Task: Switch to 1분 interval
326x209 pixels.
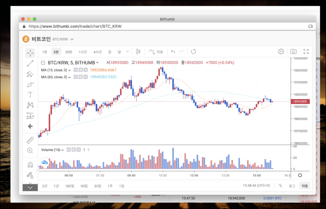Action: [44, 52]
